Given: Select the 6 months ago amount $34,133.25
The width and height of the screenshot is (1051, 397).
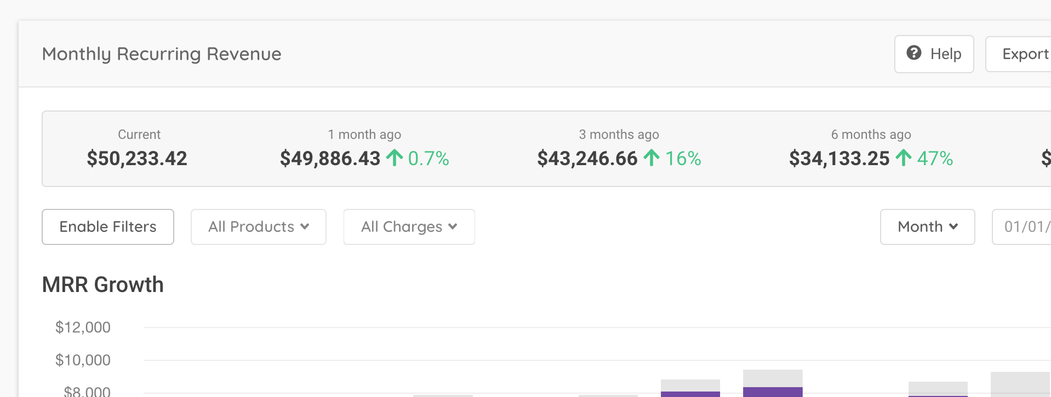Looking at the screenshot, I should [839, 159].
